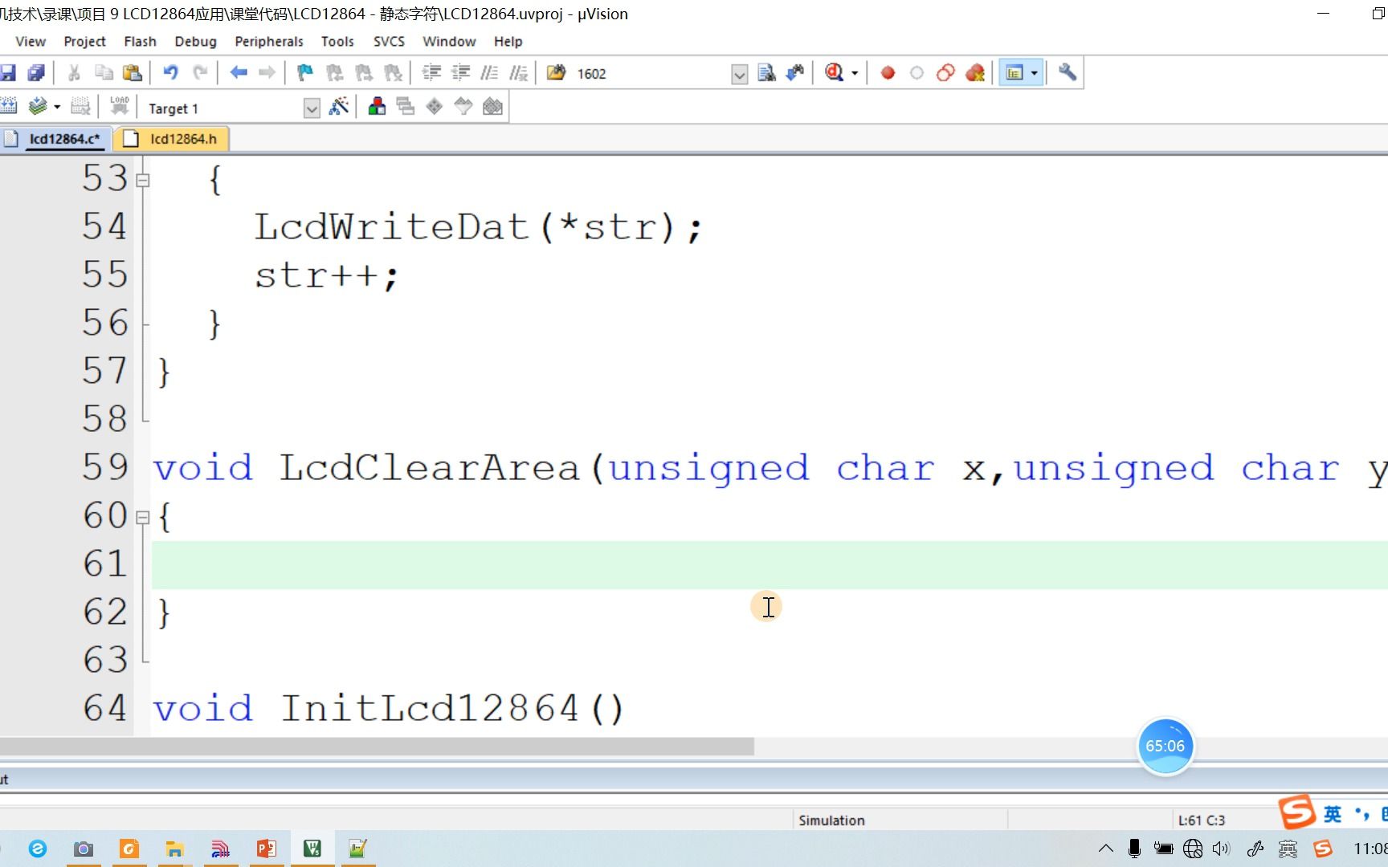The height and width of the screenshot is (867, 1388).
Task: Click the Save All files icon
Action: pyautogui.click(x=36, y=73)
